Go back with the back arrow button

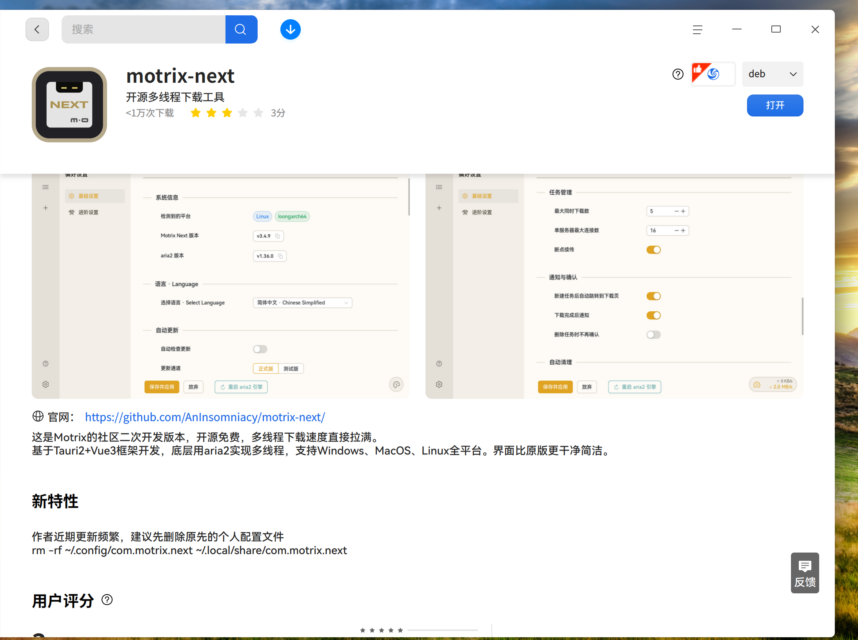[x=37, y=29]
